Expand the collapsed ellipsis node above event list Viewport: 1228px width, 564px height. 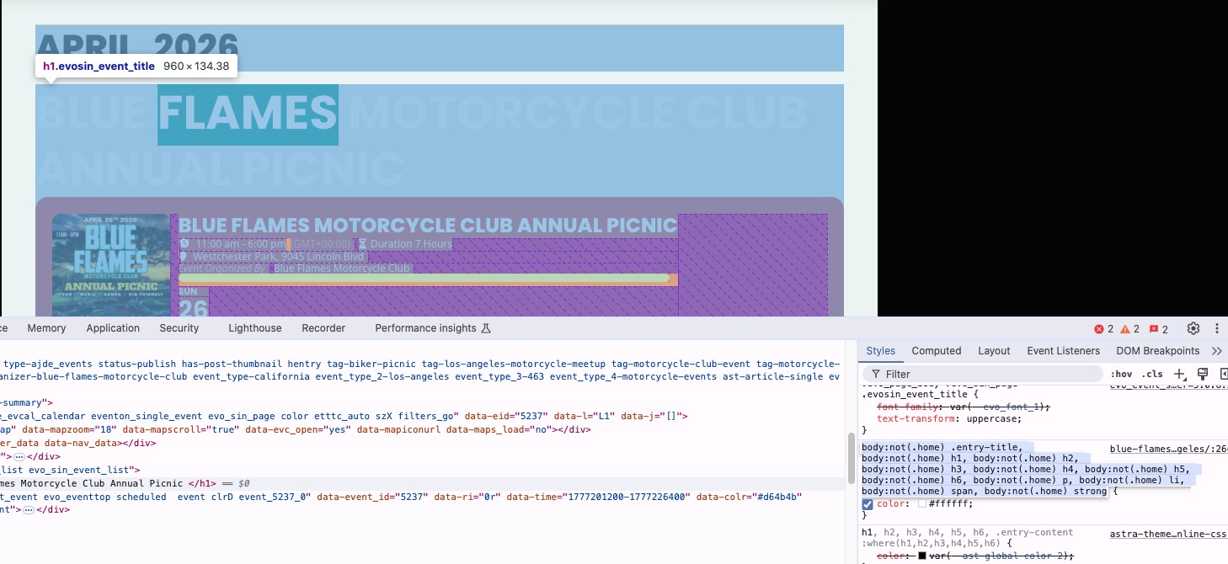pyautogui.click(x=19, y=456)
